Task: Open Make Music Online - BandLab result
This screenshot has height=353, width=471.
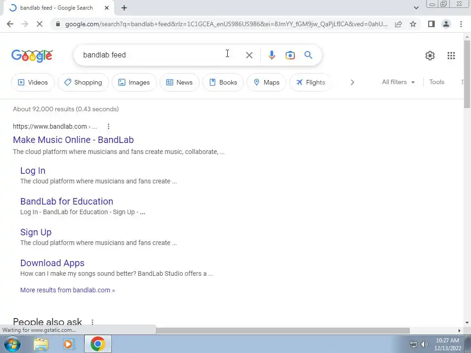Action: point(73,140)
